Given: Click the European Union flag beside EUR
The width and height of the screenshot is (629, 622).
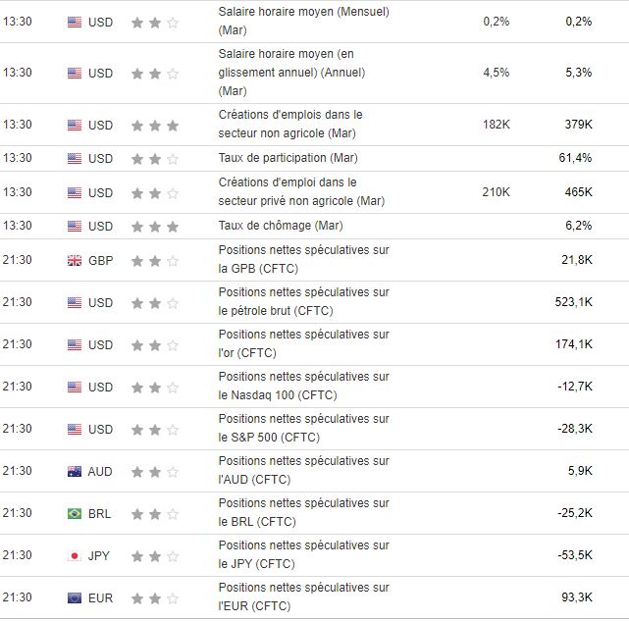Looking at the screenshot, I should [75, 597].
